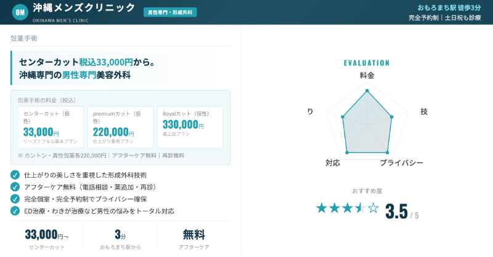Click checkmark icon beside 完全個室・完全予約制 feature
The width and height of the screenshot is (493, 257).
(15, 199)
